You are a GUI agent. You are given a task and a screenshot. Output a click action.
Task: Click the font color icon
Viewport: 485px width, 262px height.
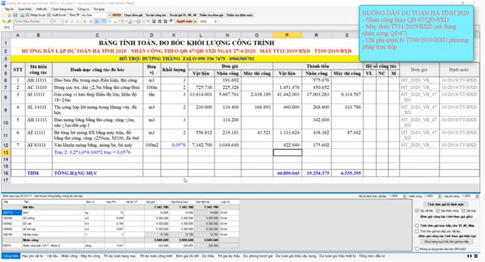coord(130,21)
